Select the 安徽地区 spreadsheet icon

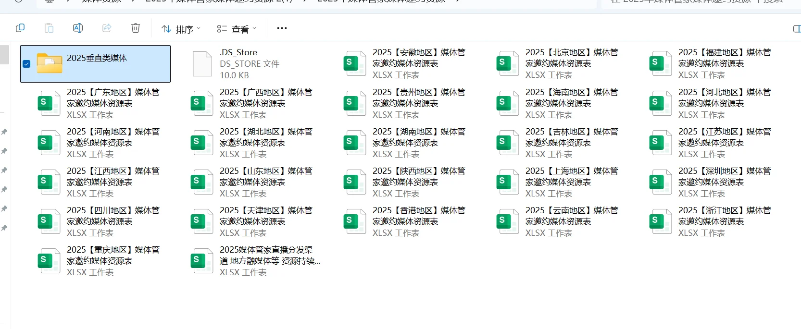[x=355, y=63]
